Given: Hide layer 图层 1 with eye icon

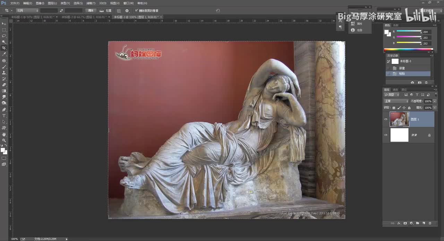Looking at the screenshot, I should pyautogui.click(x=386, y=119).
